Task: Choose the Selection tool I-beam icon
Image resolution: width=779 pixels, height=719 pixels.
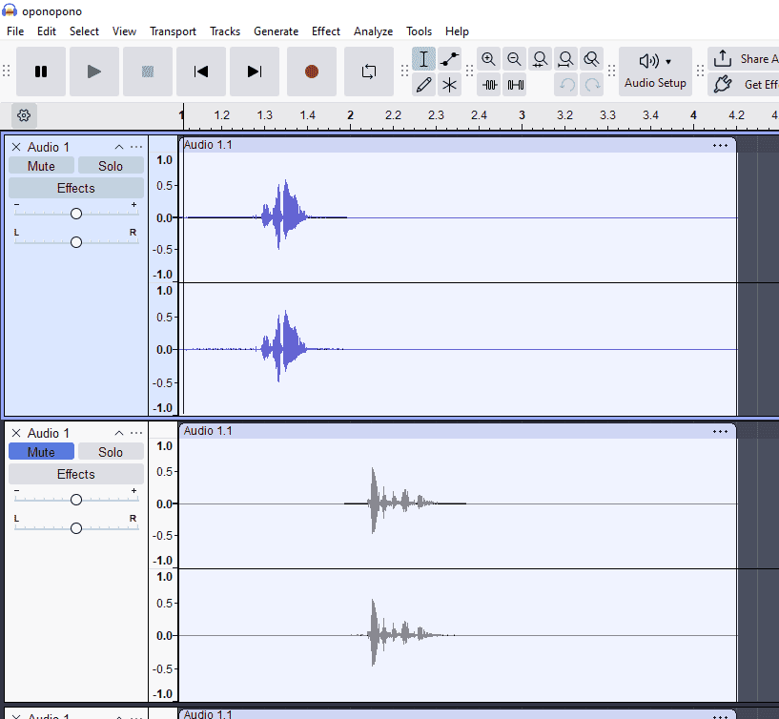Action: coord(423,59)
